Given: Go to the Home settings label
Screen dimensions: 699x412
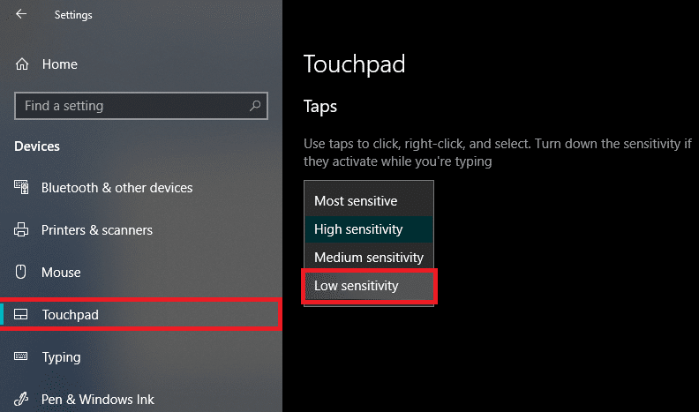Looking at the screenshot, I should coord(60,64).
